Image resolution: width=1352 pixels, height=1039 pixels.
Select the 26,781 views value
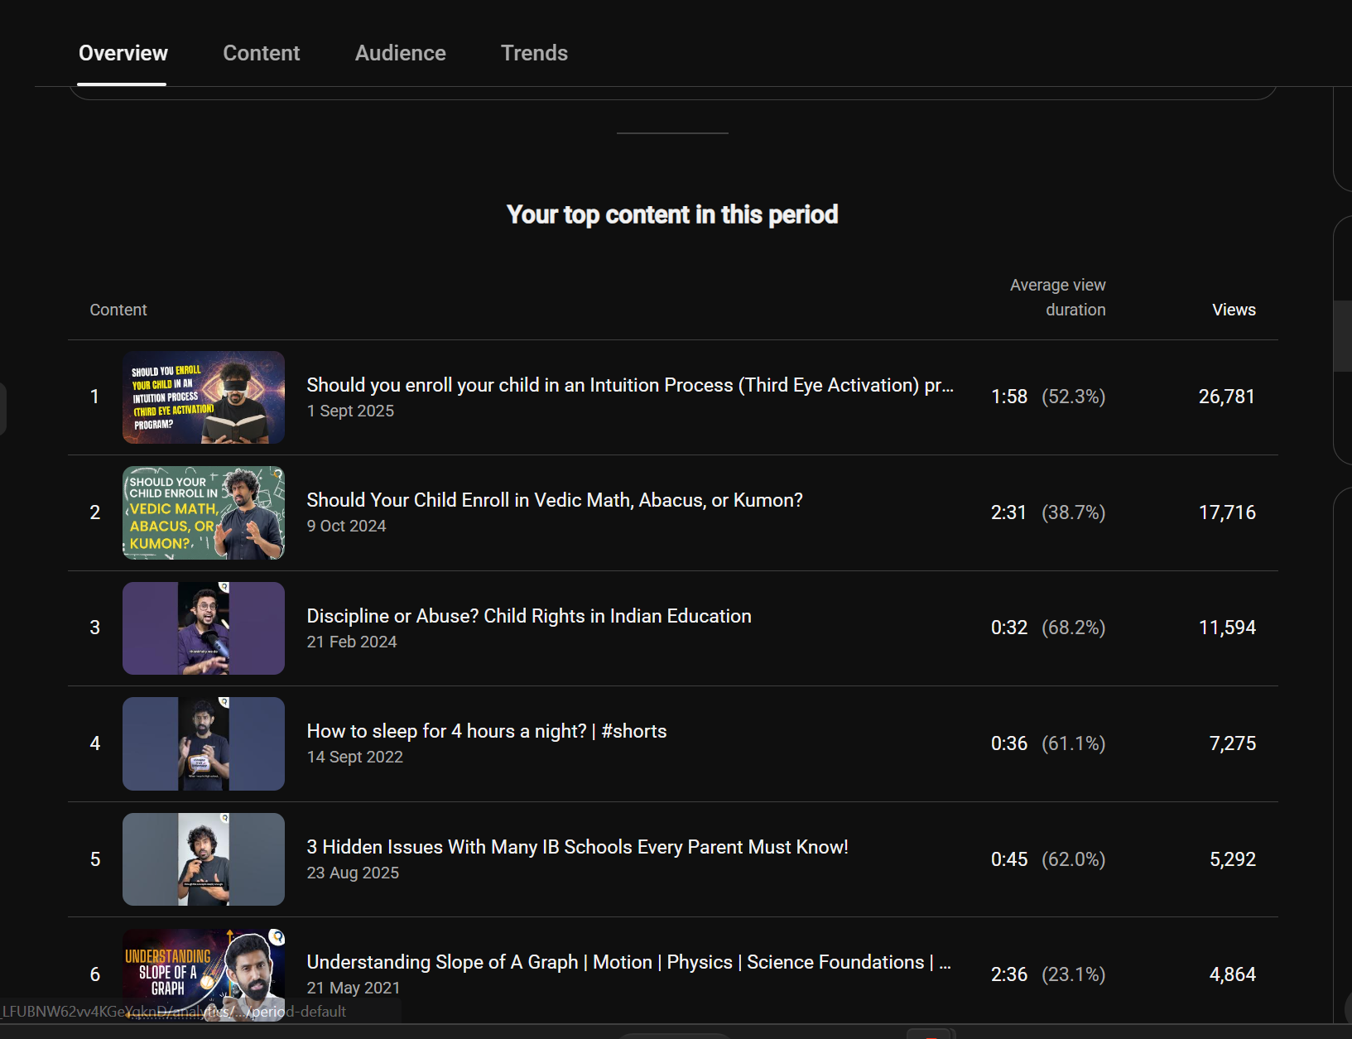[1227, 397]
